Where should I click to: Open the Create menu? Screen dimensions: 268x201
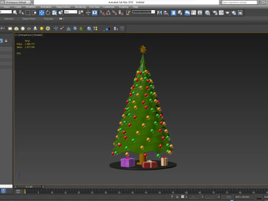pos(18,7)
